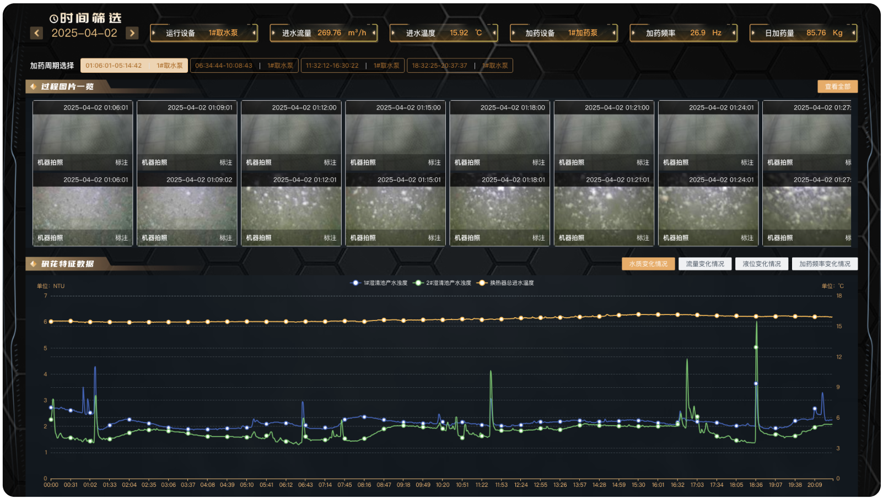
Task: Click the 00:00 label on the time axis
Action: [x=51, y=485]
